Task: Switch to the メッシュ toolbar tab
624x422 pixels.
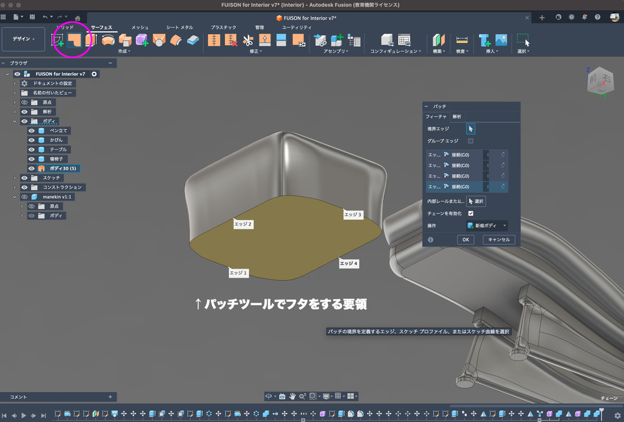Action: click(x=140, y=27)
